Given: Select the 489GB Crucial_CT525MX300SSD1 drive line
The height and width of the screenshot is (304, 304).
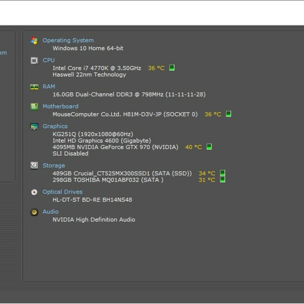Looking at the screenshot, I should [122, 173].
